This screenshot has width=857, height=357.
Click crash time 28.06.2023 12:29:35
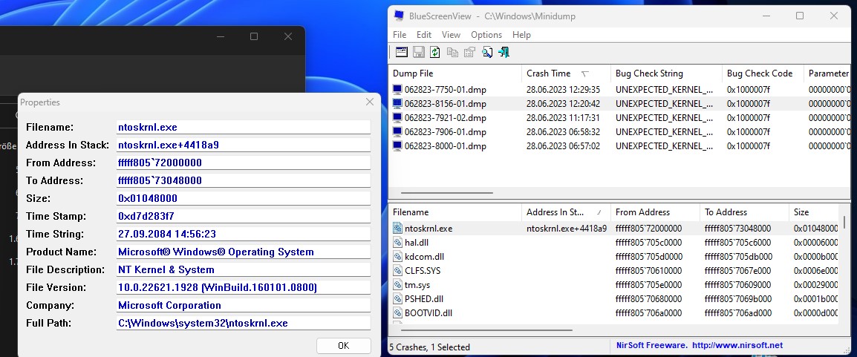563,90
